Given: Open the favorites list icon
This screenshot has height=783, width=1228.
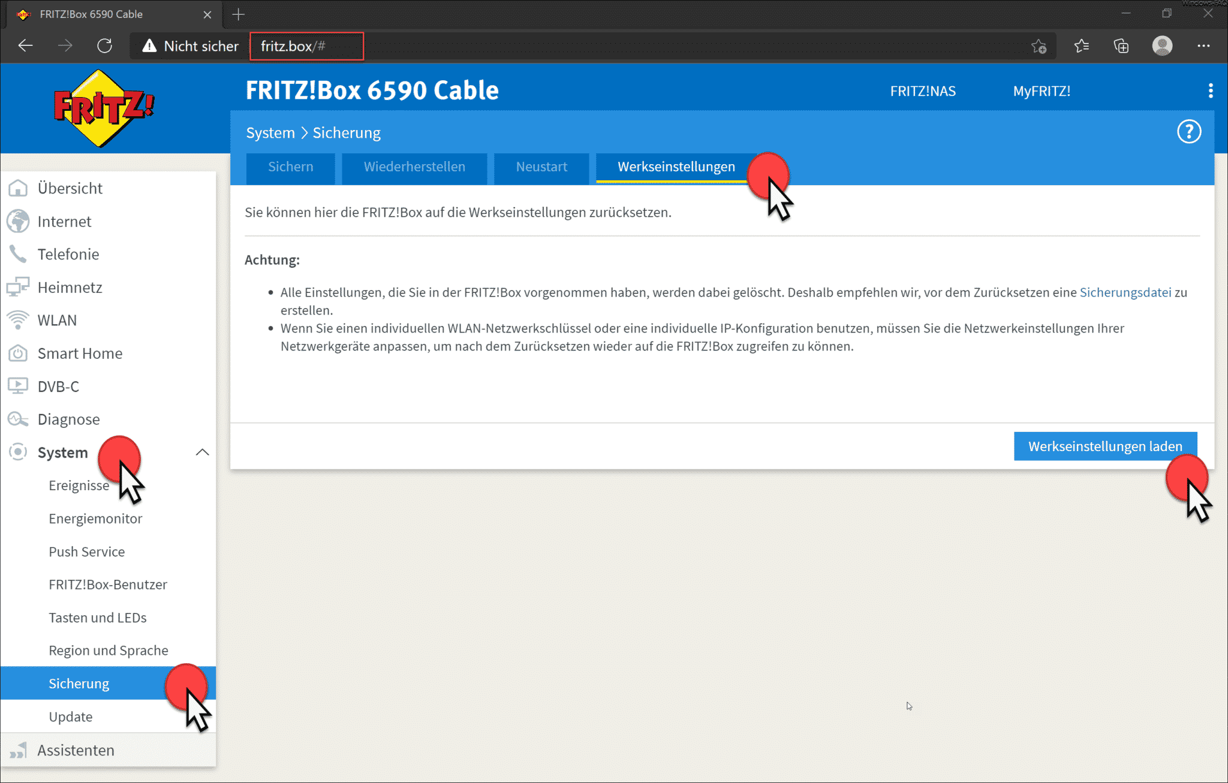Looking at the screenshot, I should pos(1082,46).
